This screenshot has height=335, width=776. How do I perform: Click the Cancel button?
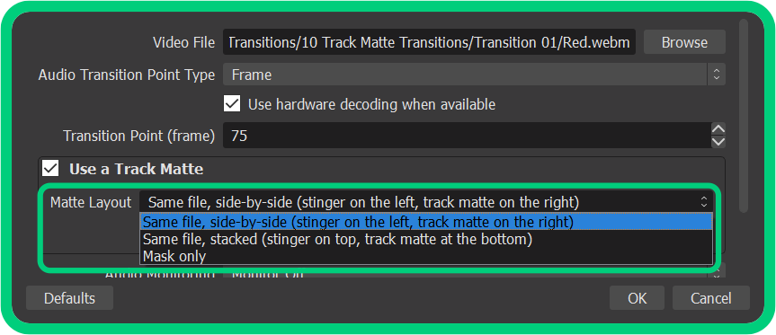[x=711, y=298]
